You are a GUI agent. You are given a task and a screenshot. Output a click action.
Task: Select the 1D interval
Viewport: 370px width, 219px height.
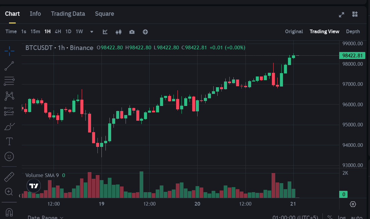point(68,32)
